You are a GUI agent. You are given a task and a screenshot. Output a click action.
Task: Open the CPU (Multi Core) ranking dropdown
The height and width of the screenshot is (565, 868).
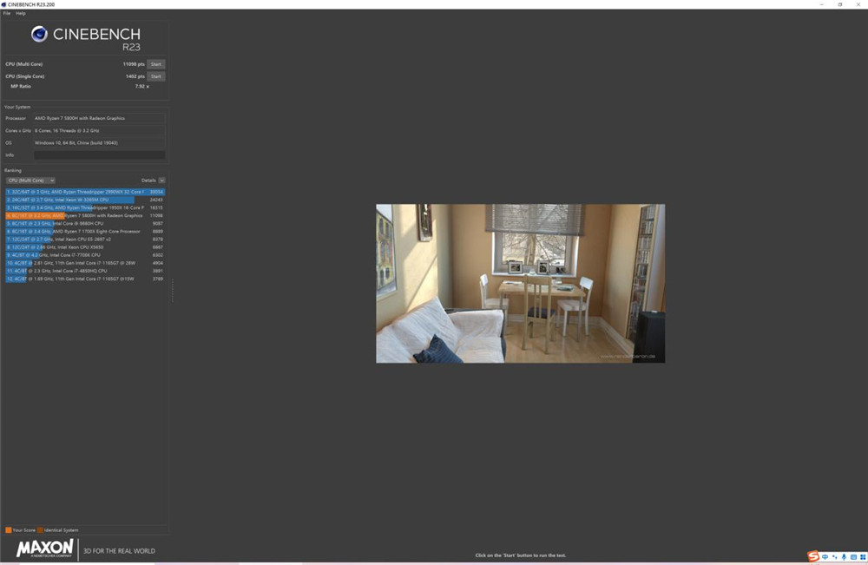point(30,181)
